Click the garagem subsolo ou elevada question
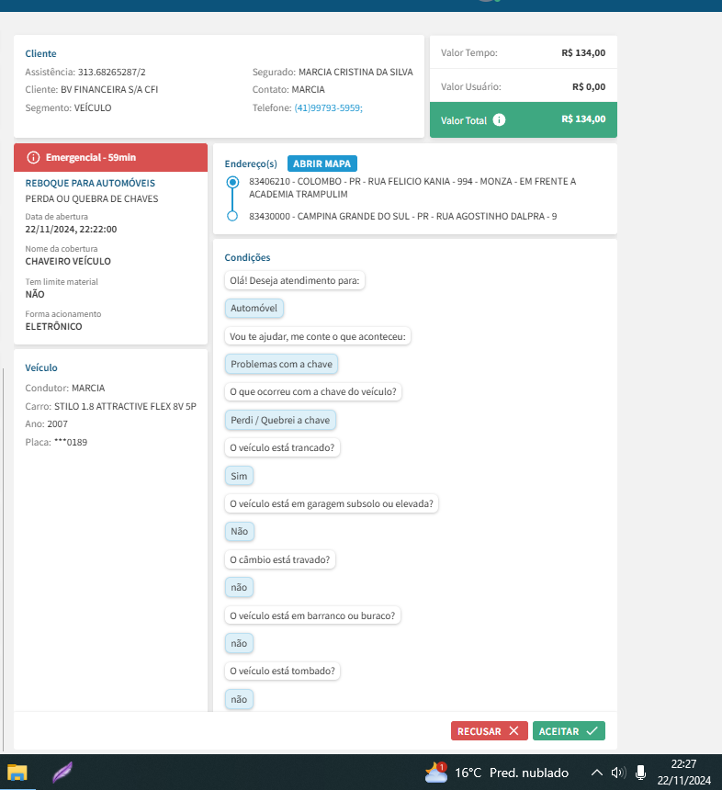Image resolution: width=722 pixels, height=790 pixels. click(x=332, y=503)
